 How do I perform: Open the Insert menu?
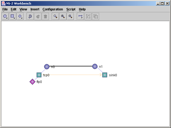coord(35,9)
